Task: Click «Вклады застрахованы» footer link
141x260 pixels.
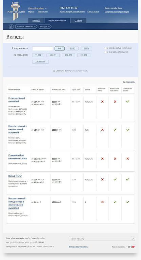Action: 79,247
